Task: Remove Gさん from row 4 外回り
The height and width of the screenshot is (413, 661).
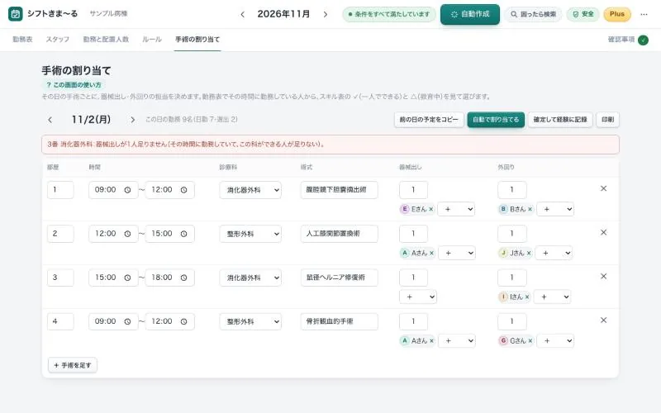Action: (530, 340)
